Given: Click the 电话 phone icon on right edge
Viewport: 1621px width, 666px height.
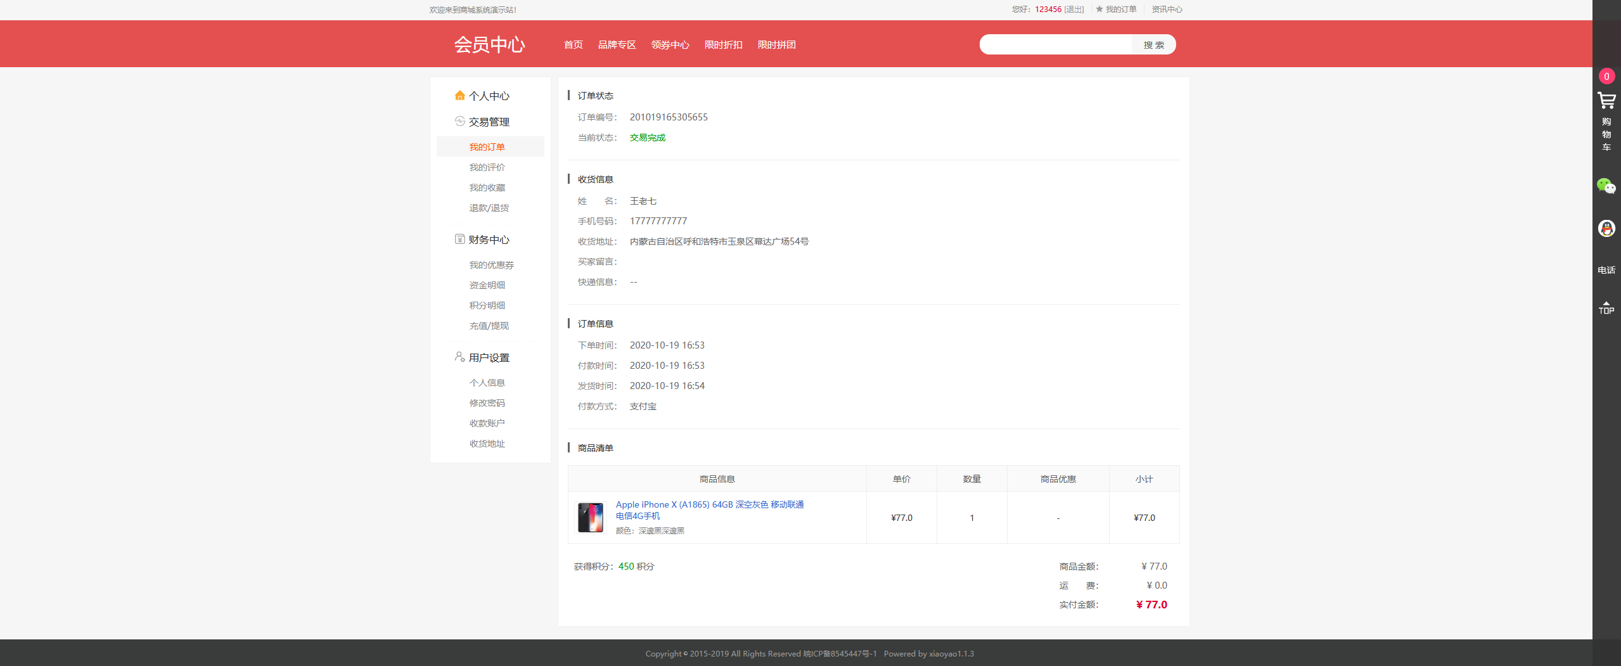Looking at the screenshot, I should [x=1606, y=269].
